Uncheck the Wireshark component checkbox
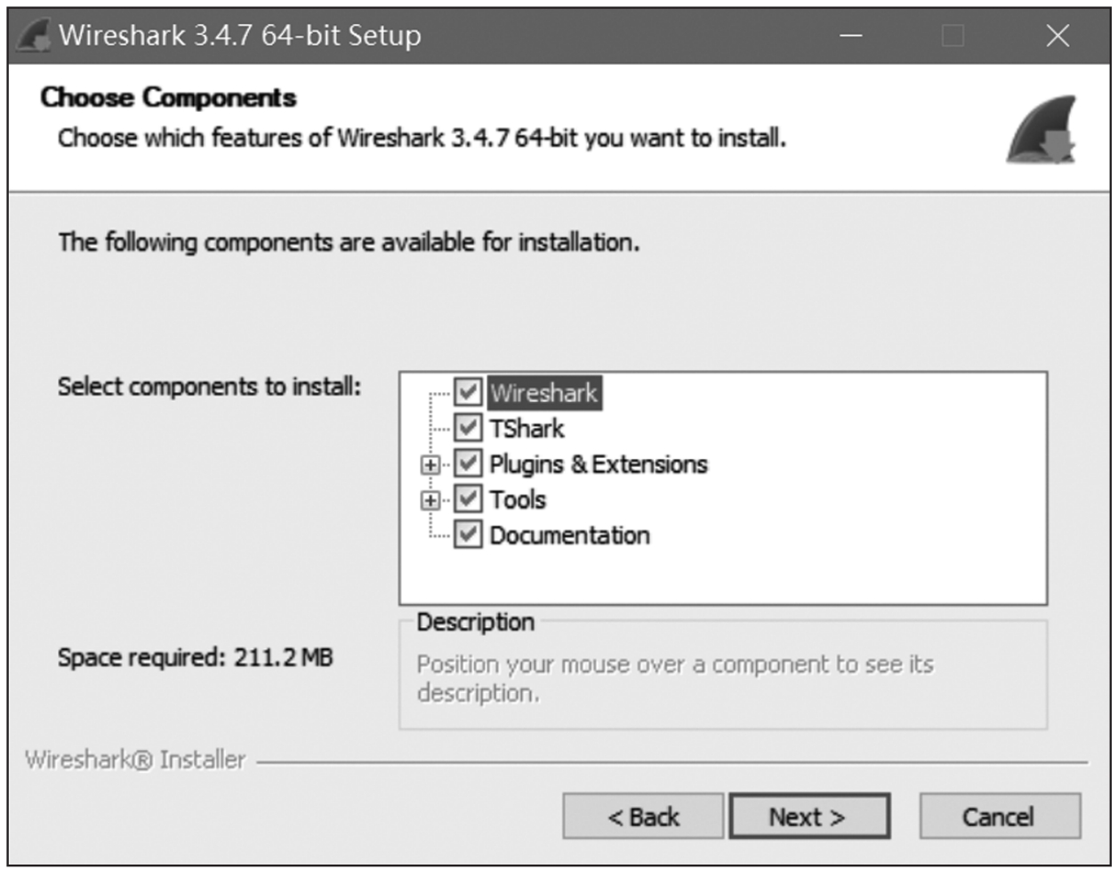Viewport: 1118px width, 877px height. pos(468,392)
